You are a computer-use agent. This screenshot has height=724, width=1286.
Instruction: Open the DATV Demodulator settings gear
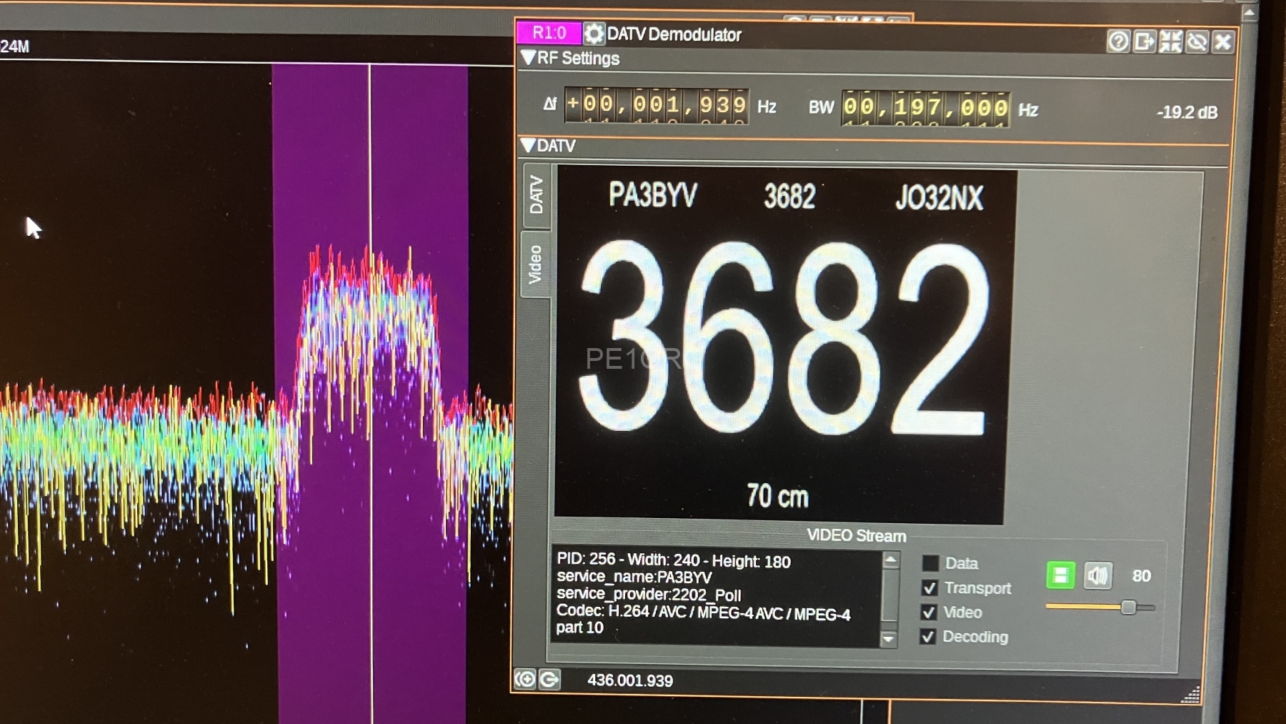point(594,34)
